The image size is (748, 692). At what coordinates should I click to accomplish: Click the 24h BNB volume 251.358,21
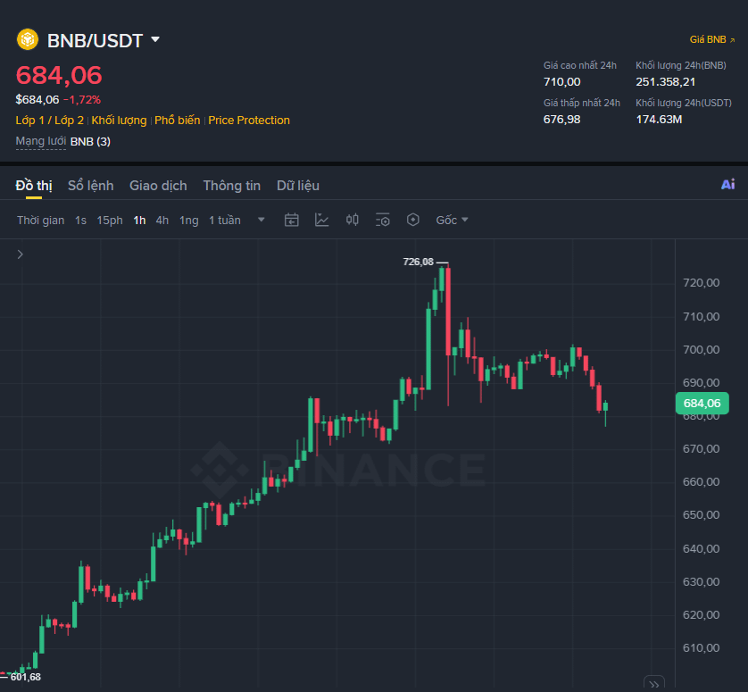(665, 82)
